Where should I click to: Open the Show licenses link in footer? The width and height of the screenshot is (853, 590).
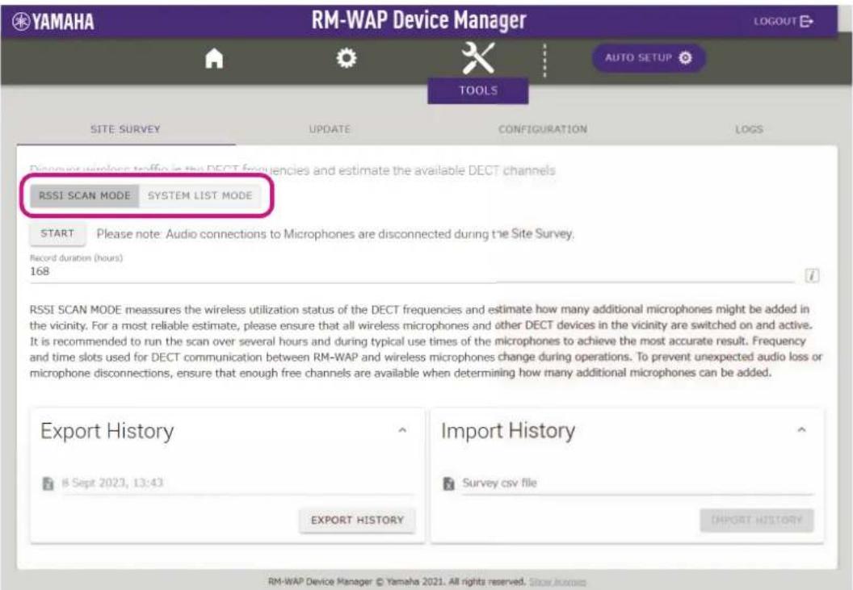click(x=557, y=582)
